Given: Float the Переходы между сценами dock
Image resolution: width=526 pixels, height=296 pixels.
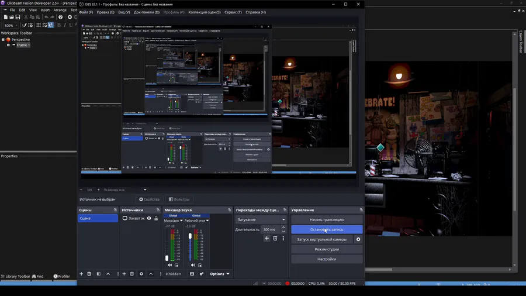Looking at the screenshot, I should click(x=285, y=210).
